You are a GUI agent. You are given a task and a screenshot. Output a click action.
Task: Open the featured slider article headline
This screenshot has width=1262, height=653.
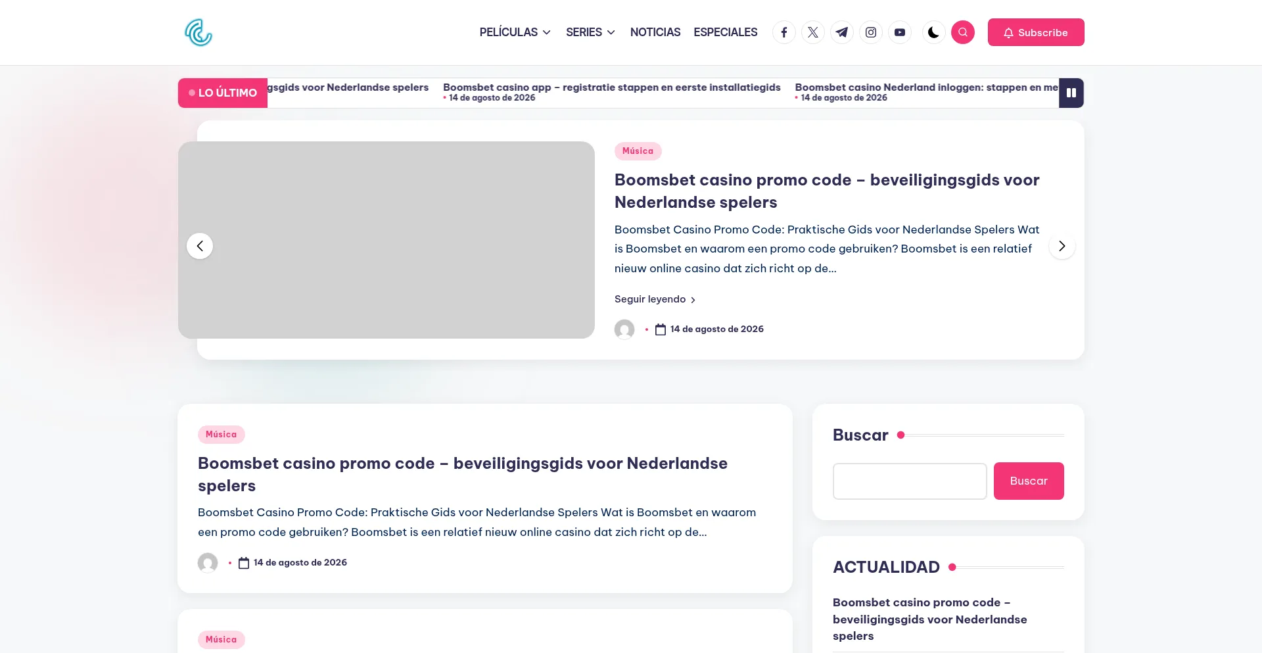point(827,191)
